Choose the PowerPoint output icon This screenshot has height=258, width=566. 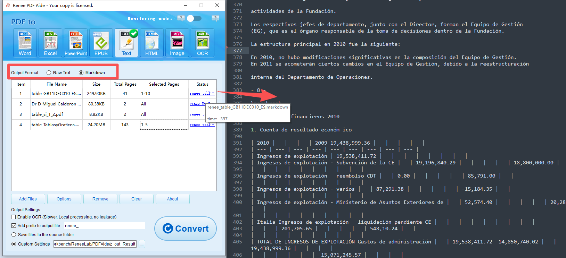pyautogui.click(x=76, y=43)
